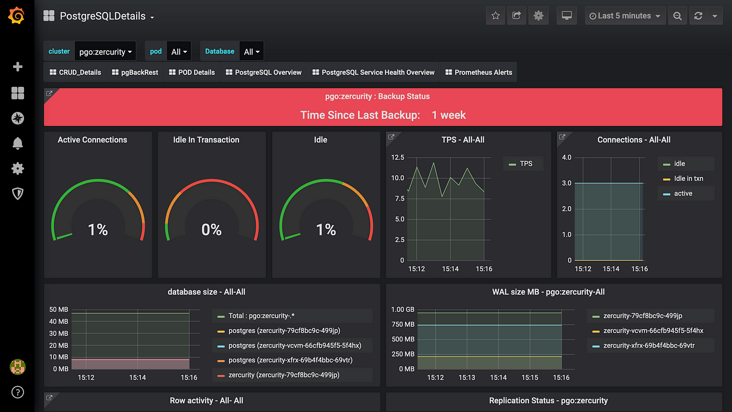Viewport: 732px width, 412px height.
Task: Open the Help question mark icon
Action: [x=17, y=392]
